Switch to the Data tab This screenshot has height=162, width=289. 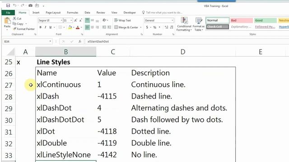coord(87,13)
